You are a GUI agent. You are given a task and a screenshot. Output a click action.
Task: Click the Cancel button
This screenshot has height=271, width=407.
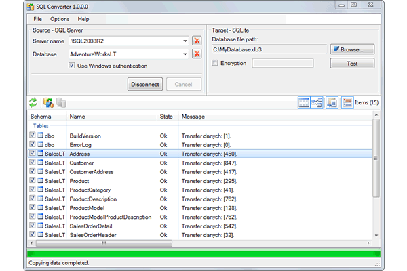[x=184, y=84]
